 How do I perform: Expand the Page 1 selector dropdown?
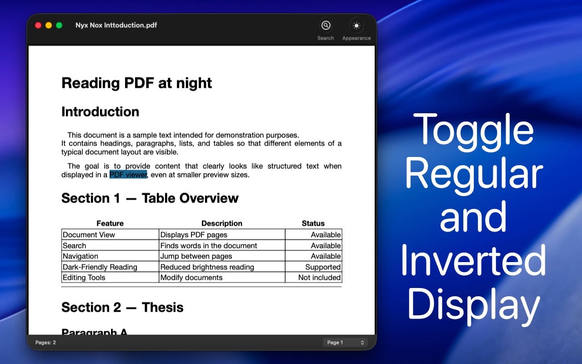345,343
